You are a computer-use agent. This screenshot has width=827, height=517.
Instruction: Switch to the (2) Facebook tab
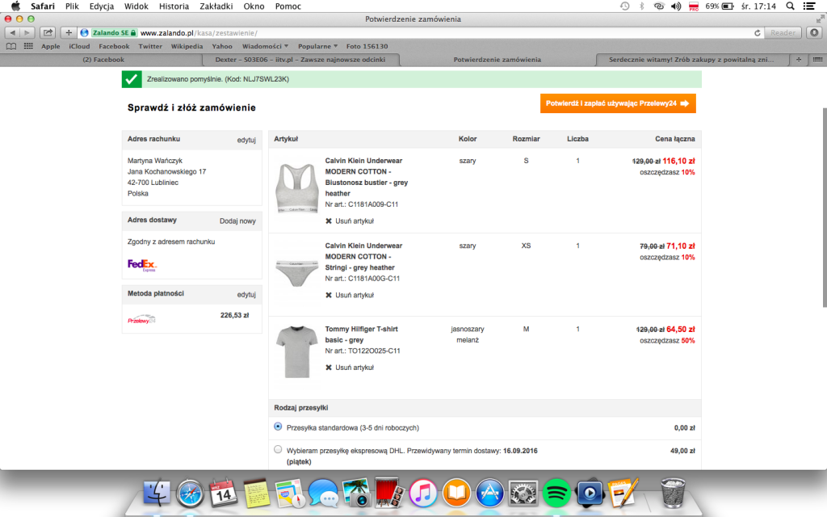tap(103, 60)
